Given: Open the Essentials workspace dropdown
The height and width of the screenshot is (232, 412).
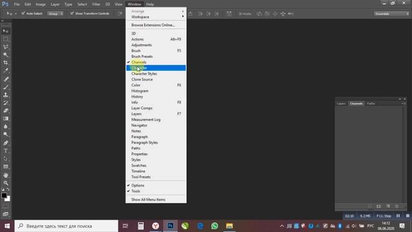Looking at the screenshot, I should pos(391,14).
